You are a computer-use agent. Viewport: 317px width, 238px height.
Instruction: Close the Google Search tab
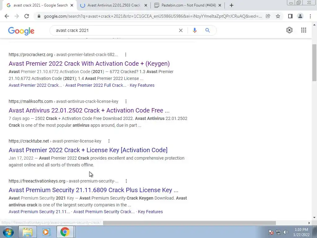[x=72, y=6]
